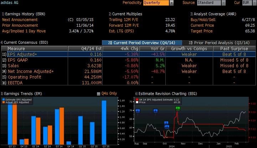Click the 4Wk Chg column header
The height and width of the screenshot is (148, 257).
121,49
